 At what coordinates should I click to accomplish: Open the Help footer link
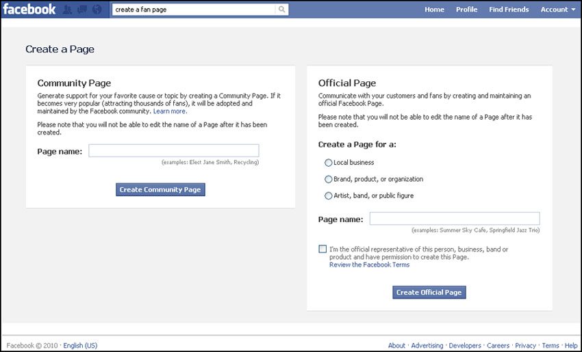click(571, 345)
